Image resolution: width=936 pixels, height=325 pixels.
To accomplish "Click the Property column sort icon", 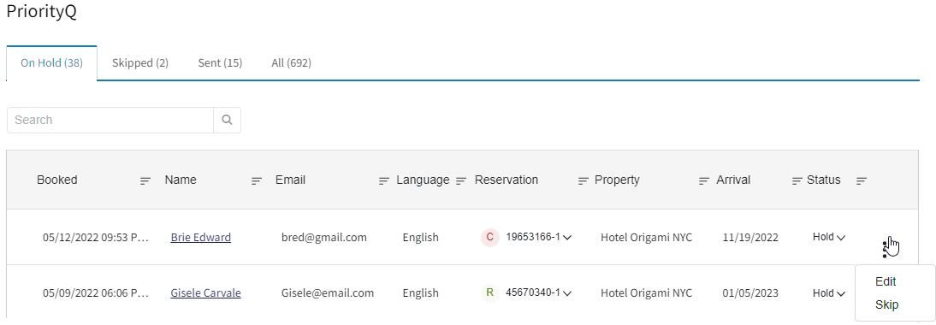I will [x=704, y=180].
